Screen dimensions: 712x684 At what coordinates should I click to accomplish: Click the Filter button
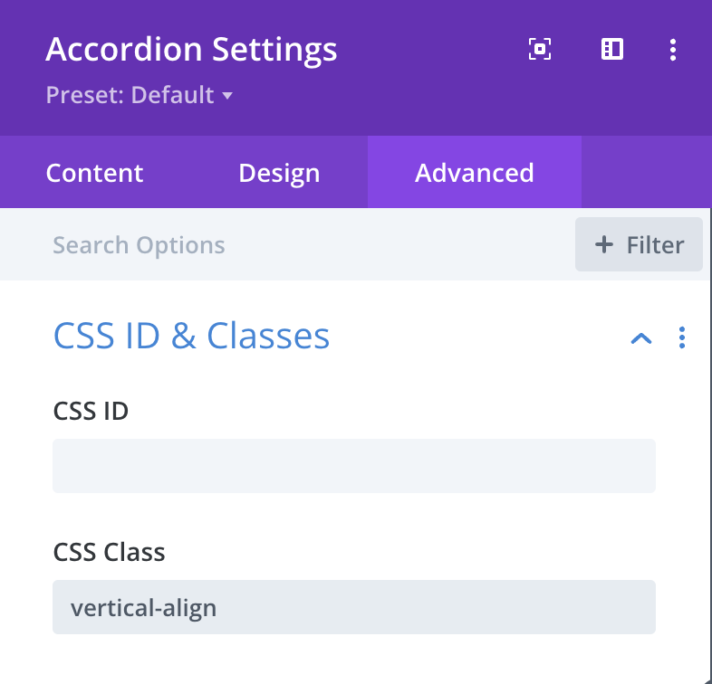(639, 244)
